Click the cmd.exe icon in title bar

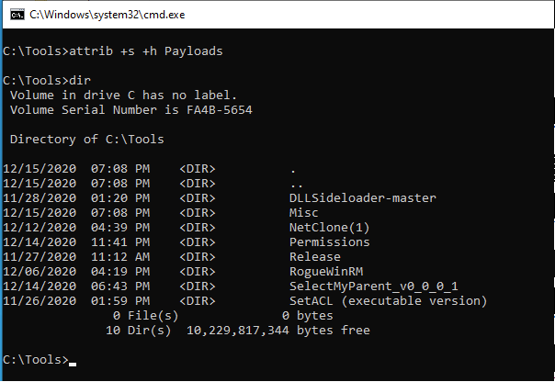17,15
